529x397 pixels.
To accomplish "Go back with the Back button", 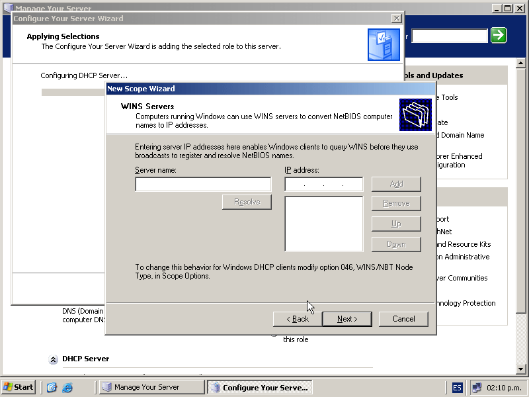I will [x=297, y=319].
